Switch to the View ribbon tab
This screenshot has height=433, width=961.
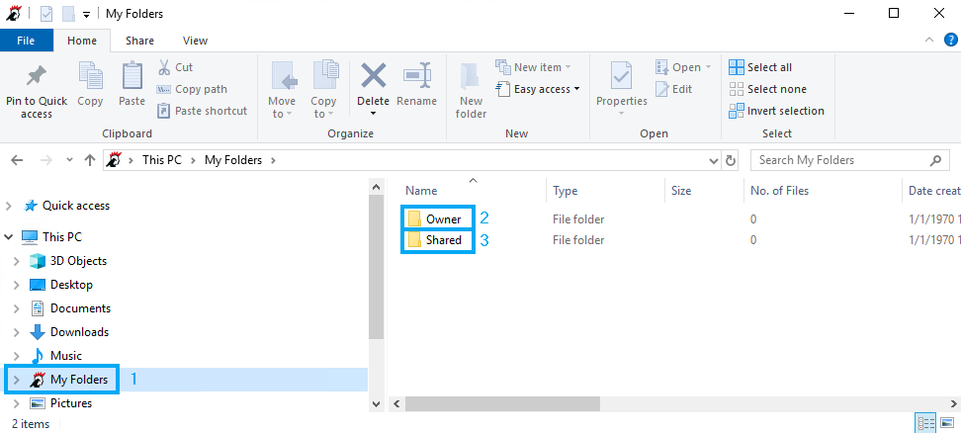coord(195,41)
